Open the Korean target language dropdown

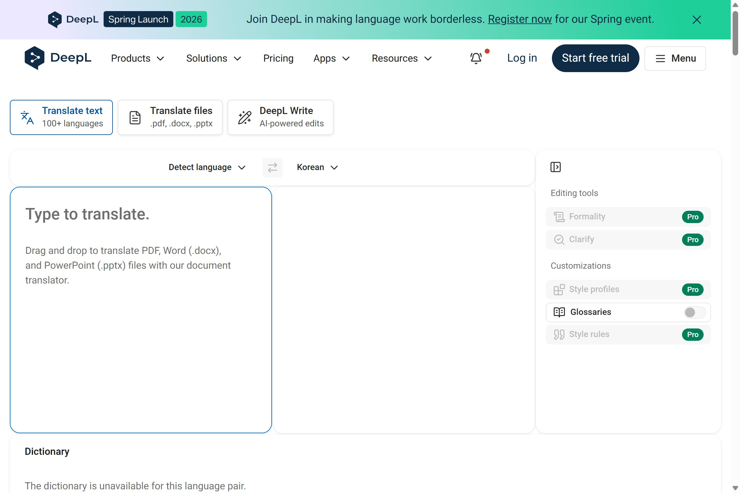pyautogui.click(x=317, y=167)
